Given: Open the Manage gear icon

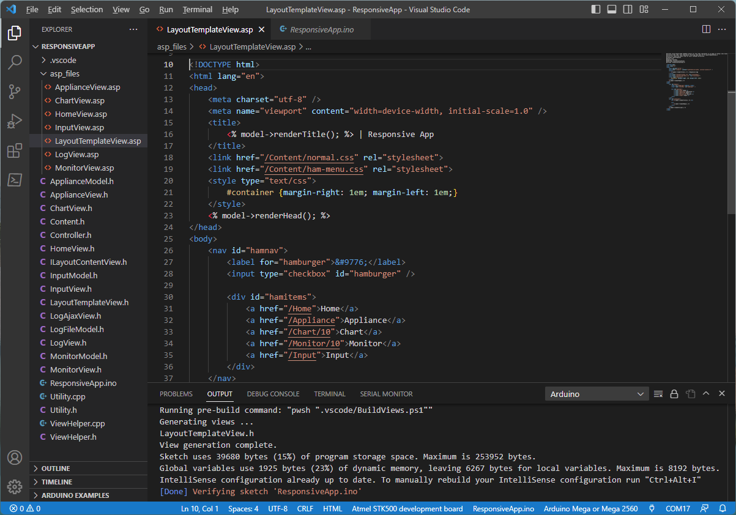Looking at the screenshot, I should pos(15,487).
